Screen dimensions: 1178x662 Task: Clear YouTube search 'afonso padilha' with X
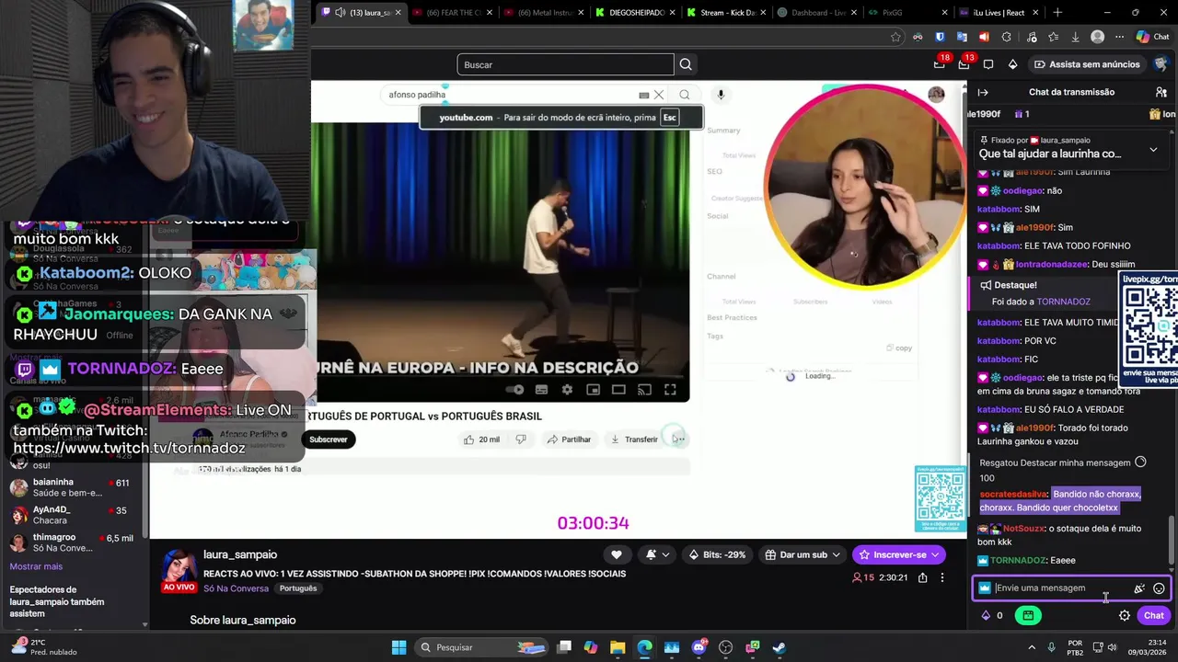pyautogui.click(x=659, y=95)
